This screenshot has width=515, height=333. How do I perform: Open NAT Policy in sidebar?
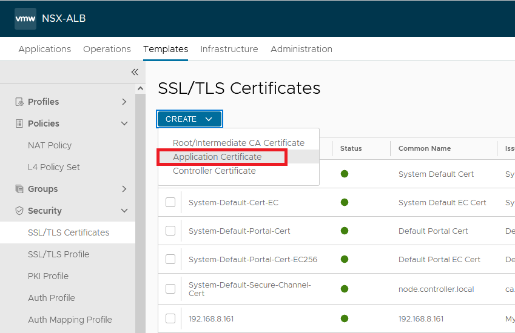(x=50, y=145)
